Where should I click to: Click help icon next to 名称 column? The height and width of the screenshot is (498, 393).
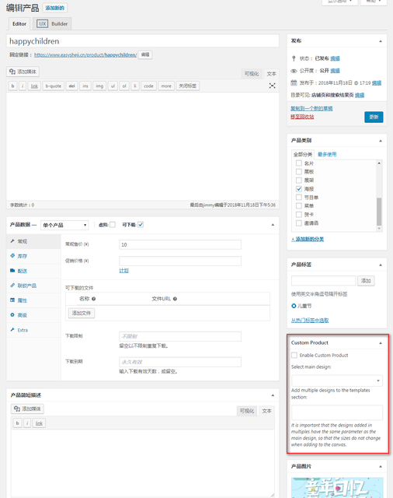pyautogui.click(x=93, y=299)
